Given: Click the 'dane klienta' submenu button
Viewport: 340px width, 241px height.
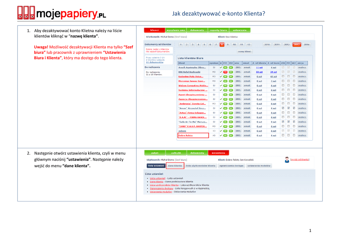Looking at the screenshot, I should tap(175, 166).
